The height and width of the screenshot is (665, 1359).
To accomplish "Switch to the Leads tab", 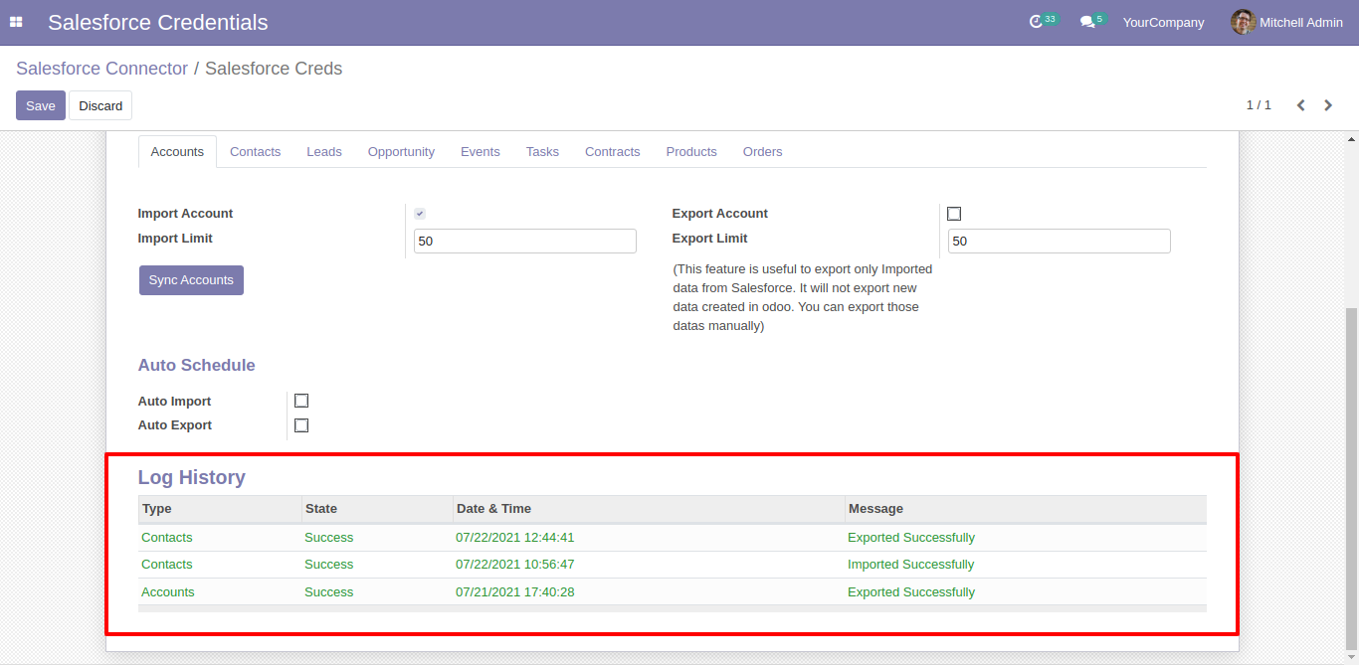I will pos(324,152).
